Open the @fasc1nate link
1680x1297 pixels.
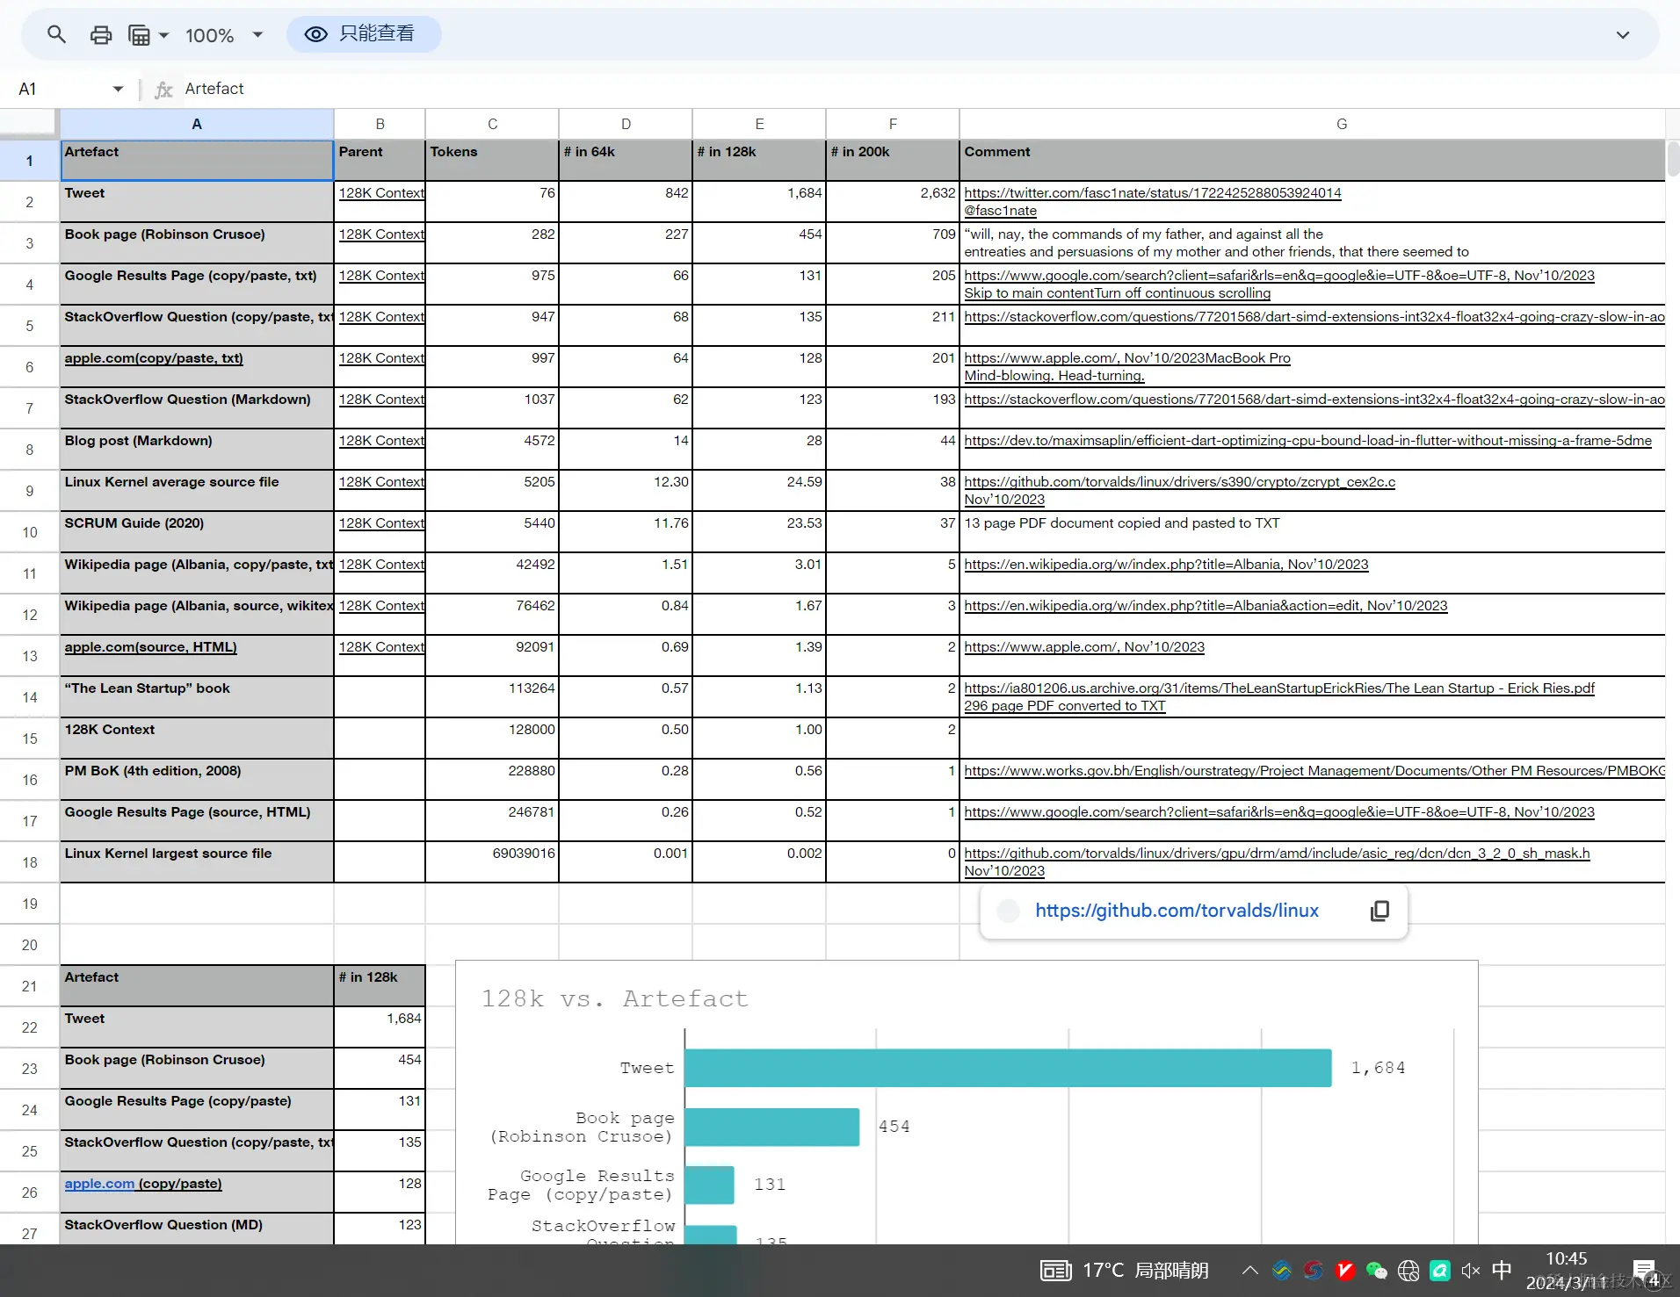click(x=1000, y=211)
